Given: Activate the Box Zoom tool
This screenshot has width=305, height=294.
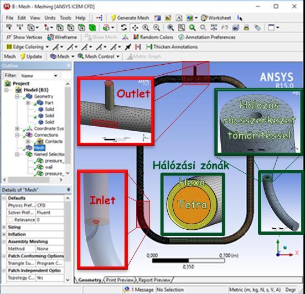Looking at the screenshot, I should [157, 28].
